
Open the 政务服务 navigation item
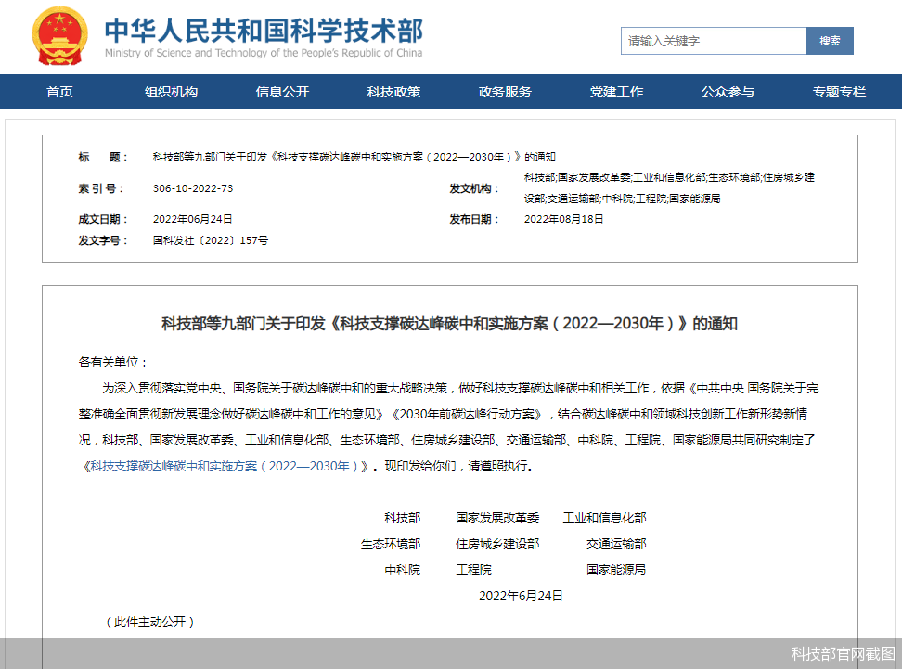(505, 92)
